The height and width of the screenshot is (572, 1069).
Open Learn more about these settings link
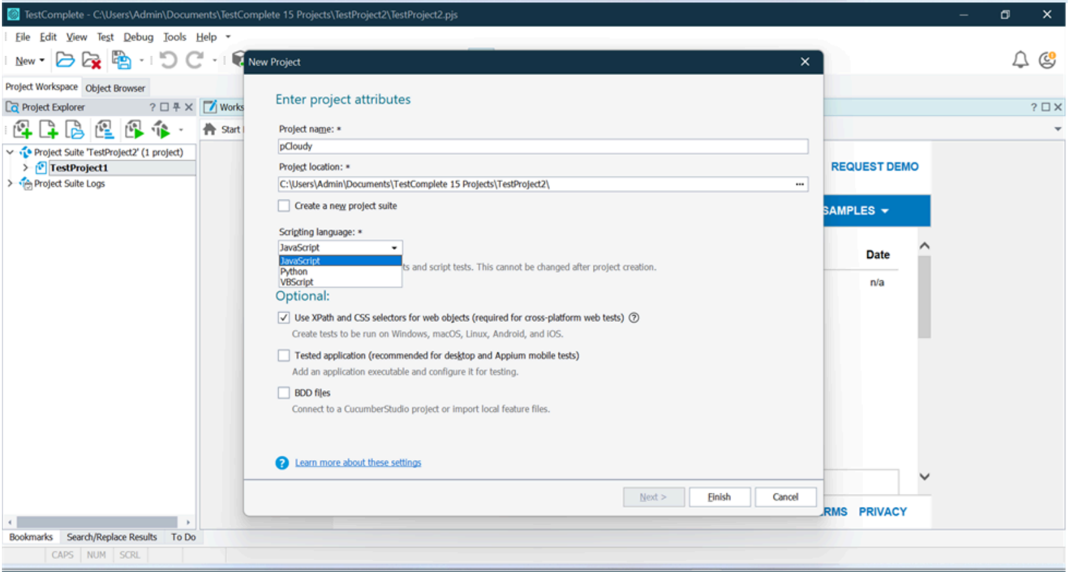point(358,463)
